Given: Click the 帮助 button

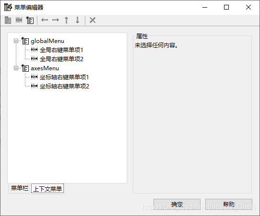Looking at the screenshot, I should click(229, 204).
